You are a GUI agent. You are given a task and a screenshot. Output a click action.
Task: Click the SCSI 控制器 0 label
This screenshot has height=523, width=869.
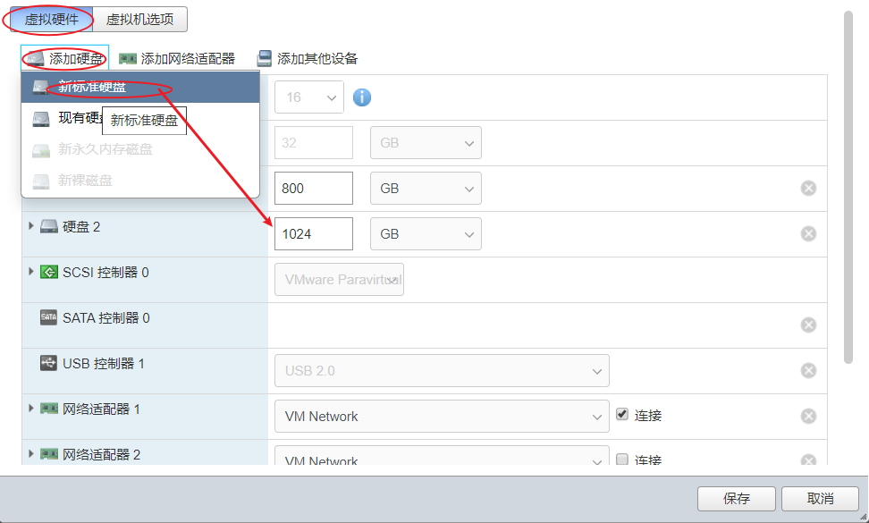pos(105,273)
